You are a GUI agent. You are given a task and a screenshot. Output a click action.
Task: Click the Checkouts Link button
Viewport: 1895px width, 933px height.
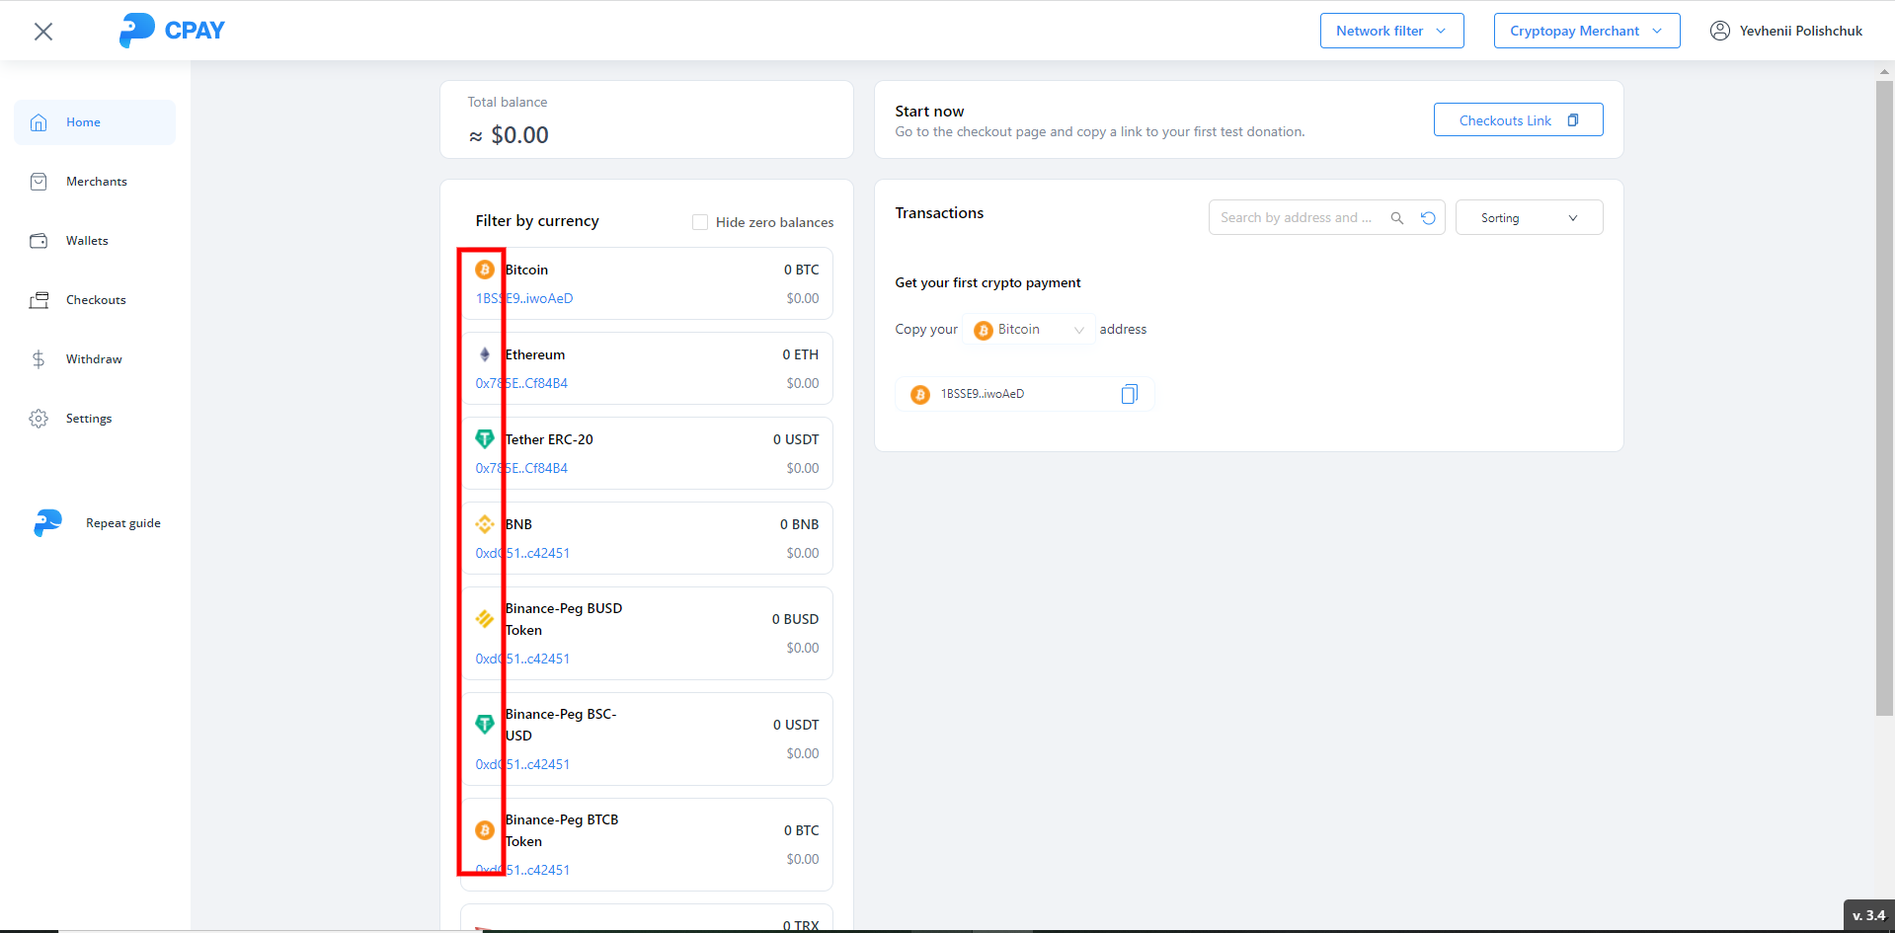[1517, 120]
